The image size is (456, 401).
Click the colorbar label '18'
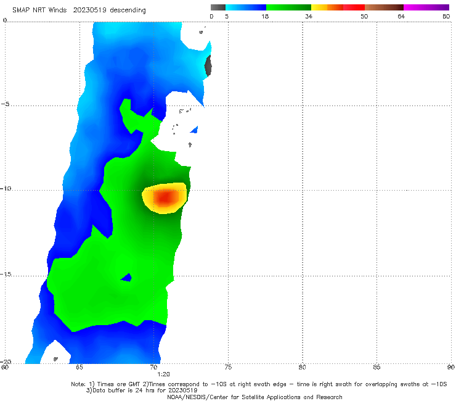coord(265,16)
